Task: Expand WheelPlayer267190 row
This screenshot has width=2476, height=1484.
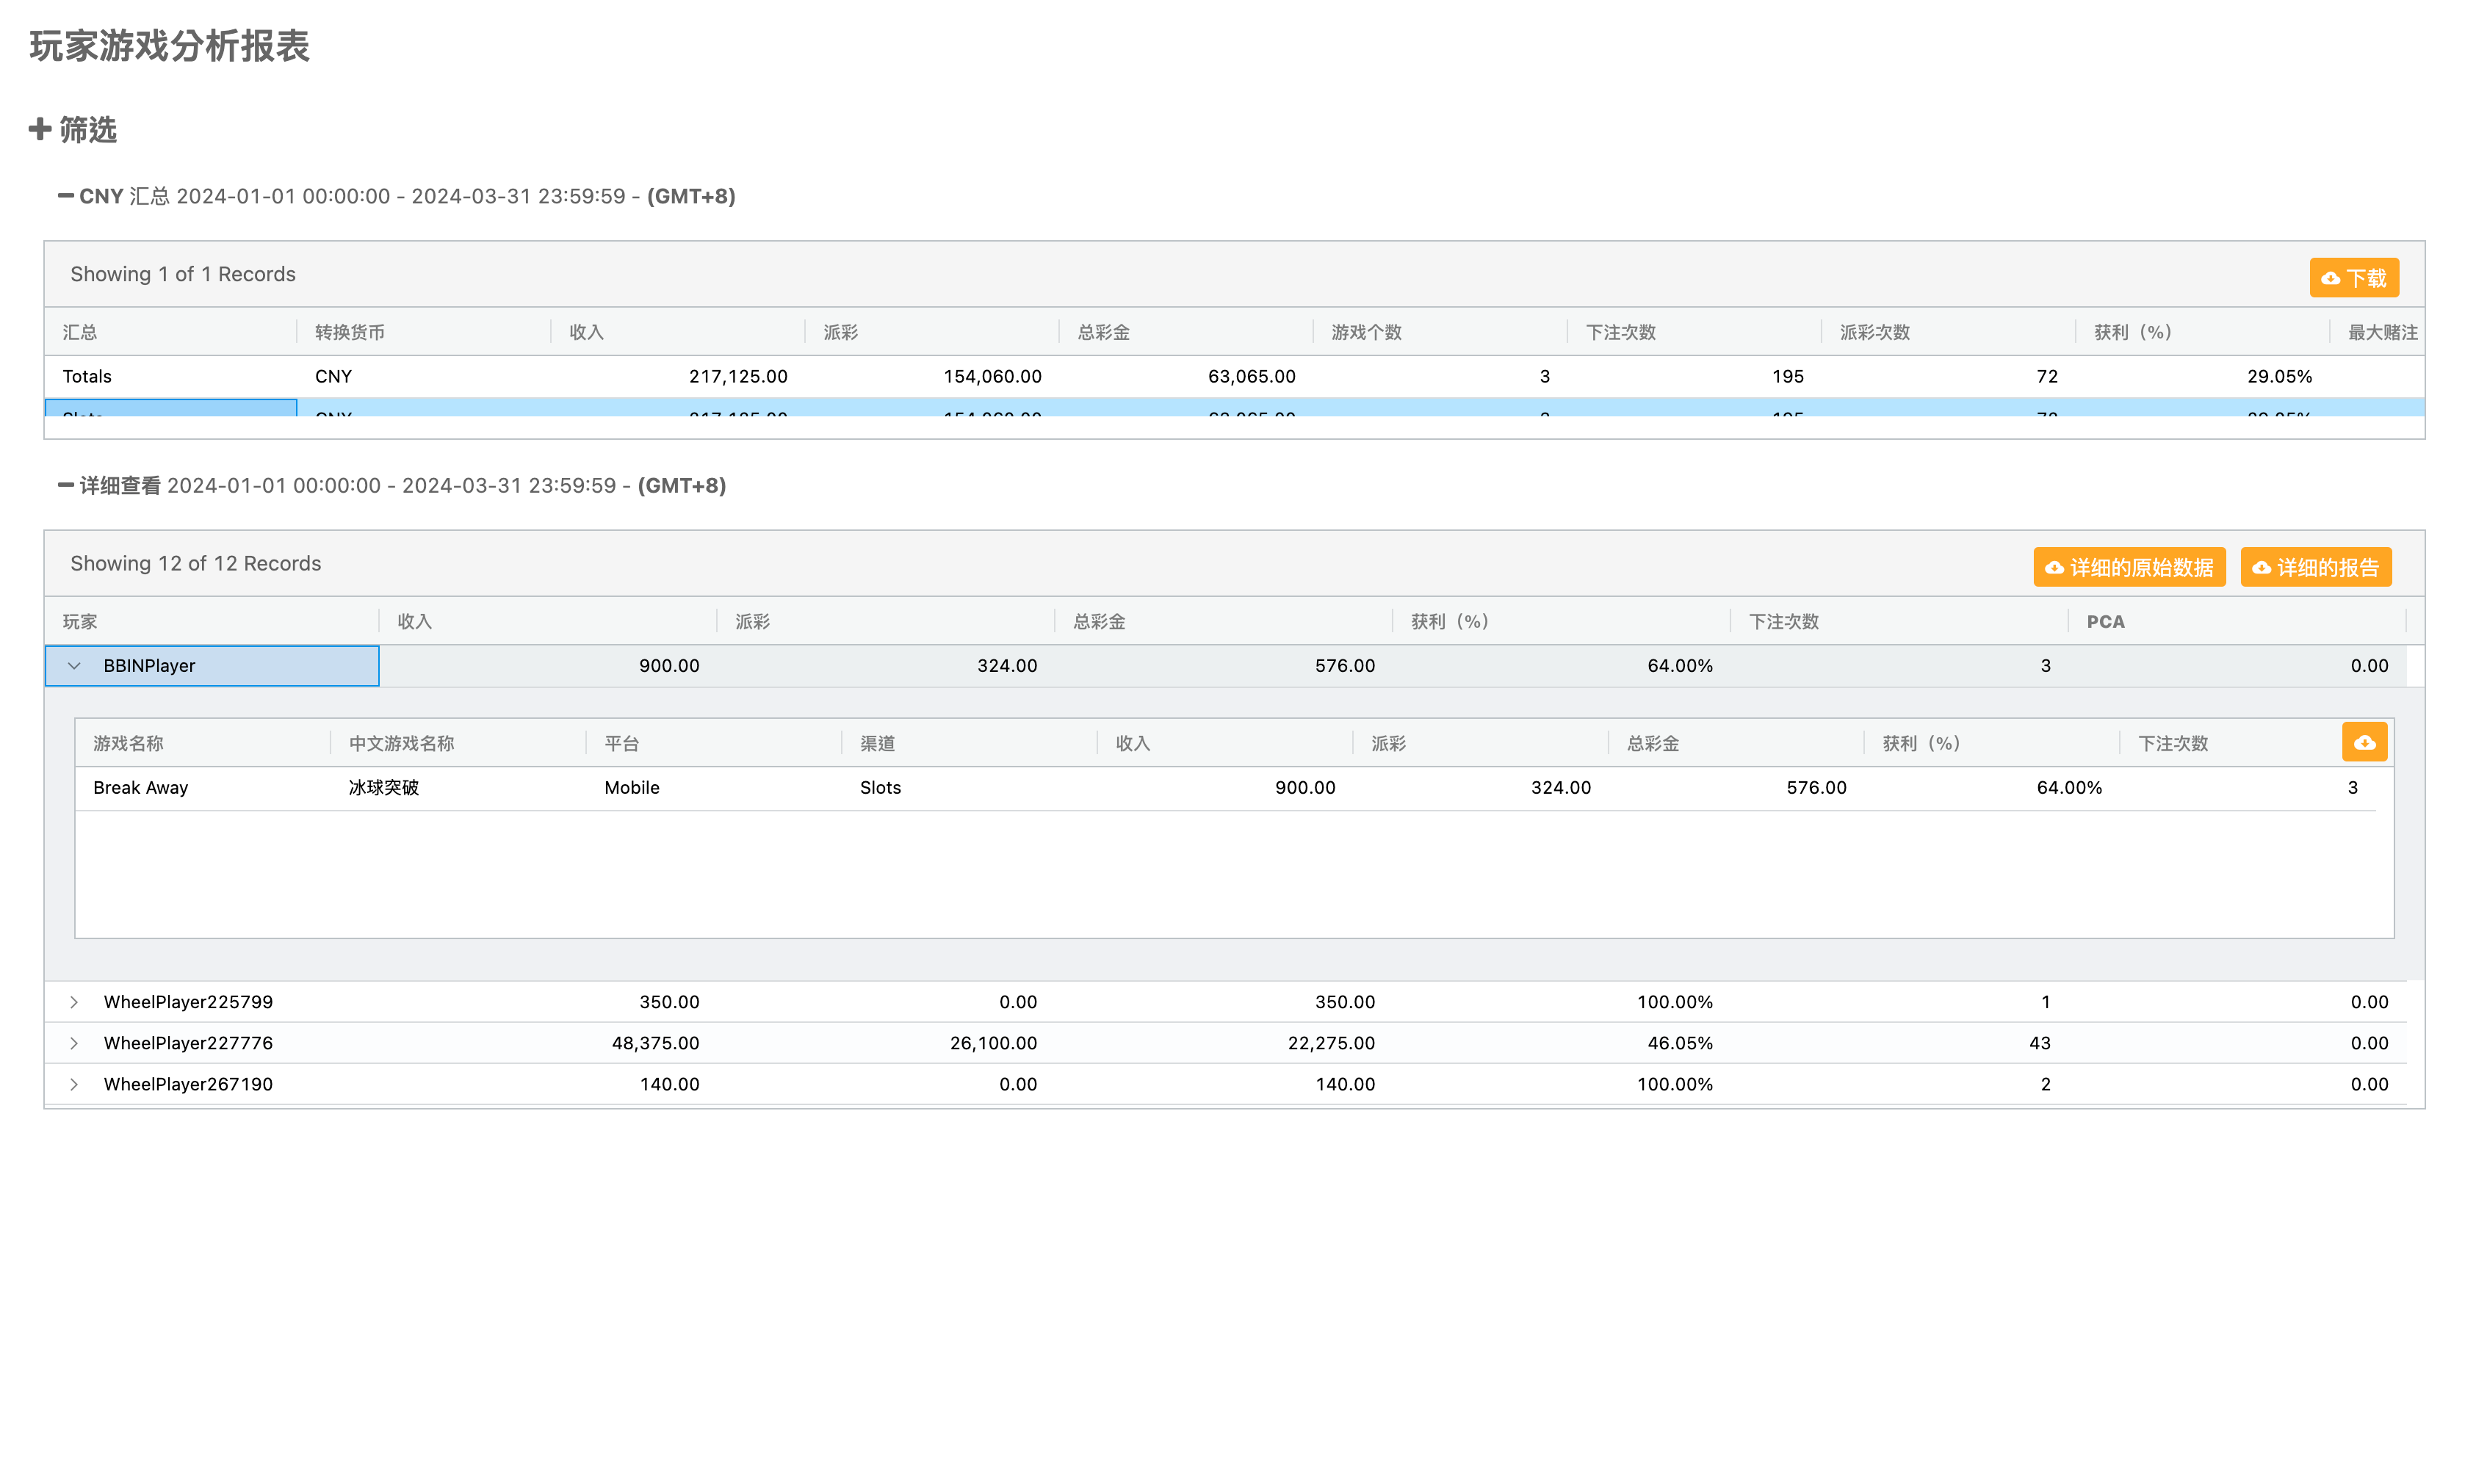Action: pos(74,1084)
